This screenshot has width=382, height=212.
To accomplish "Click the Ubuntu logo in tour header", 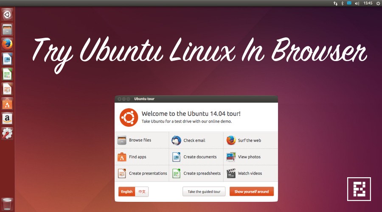I will click(x=129, y=117).
